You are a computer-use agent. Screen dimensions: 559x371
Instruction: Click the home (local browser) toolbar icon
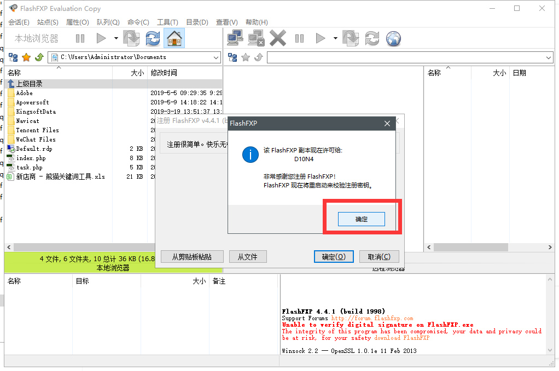(174, 38)
